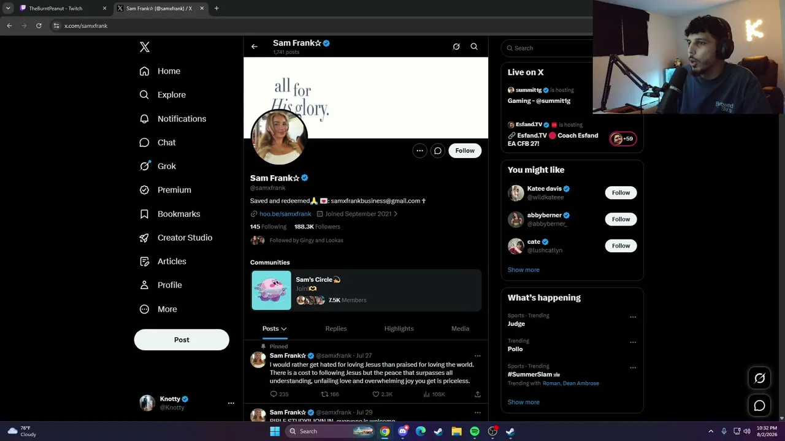The width and height of the screenshot is (785, 441).
Task: Open more options on the Jul 27 post
Action: click(477, 356)
